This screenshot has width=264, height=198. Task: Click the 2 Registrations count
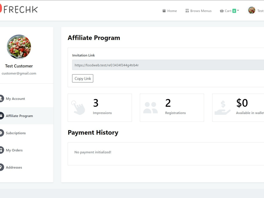168,103
